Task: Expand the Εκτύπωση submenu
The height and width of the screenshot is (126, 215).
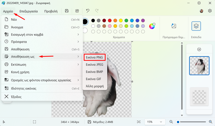Action: (42, 64)
